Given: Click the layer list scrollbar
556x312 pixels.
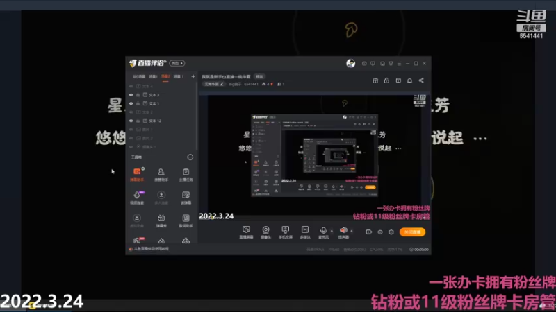Looking at the screenshot, I should 197,116.
